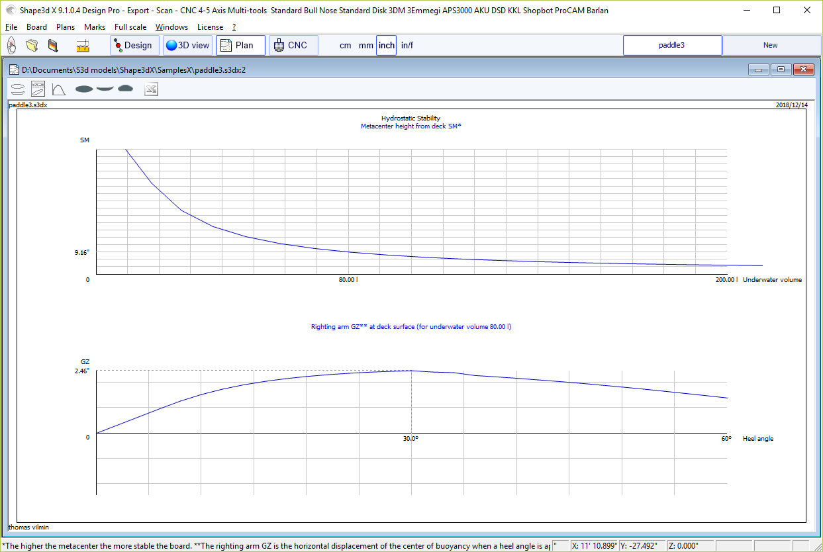Click the stacked outlines plan icon

coord(19,89)
